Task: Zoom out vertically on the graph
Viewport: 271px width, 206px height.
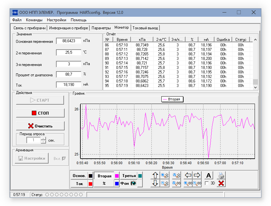Action: (165, 183)
